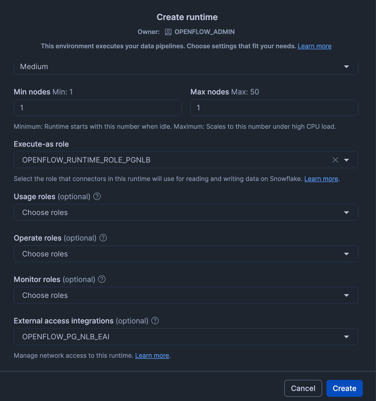The image size is (376, 401).
Task: Open the Execute-as role dropdown arrow
Action: coord(346,160)
